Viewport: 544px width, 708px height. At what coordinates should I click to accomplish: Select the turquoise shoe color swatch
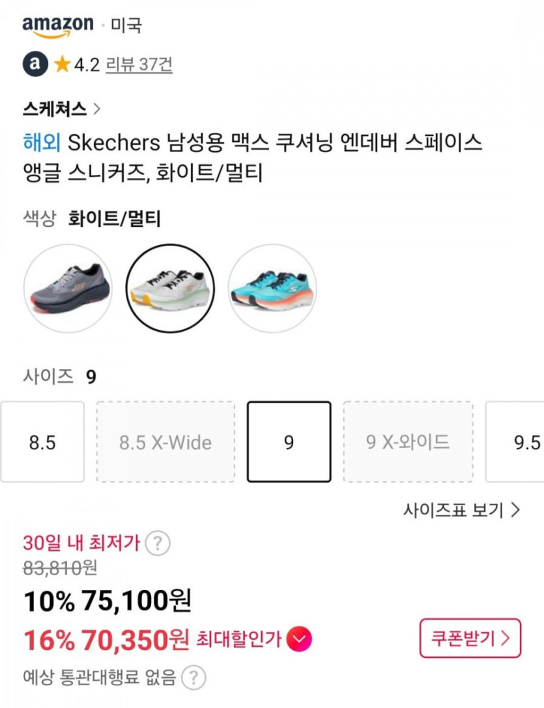click(272, 289)
